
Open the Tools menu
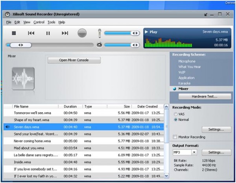click(51, 22)
